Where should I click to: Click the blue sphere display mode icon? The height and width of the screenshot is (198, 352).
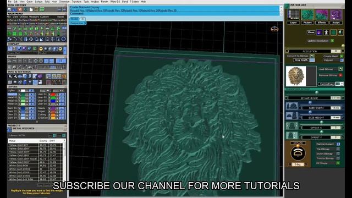(19, 48)
